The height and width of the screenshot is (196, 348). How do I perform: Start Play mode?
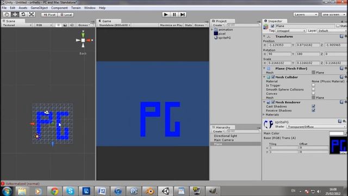pyautogui.click(x=165, y=15)
